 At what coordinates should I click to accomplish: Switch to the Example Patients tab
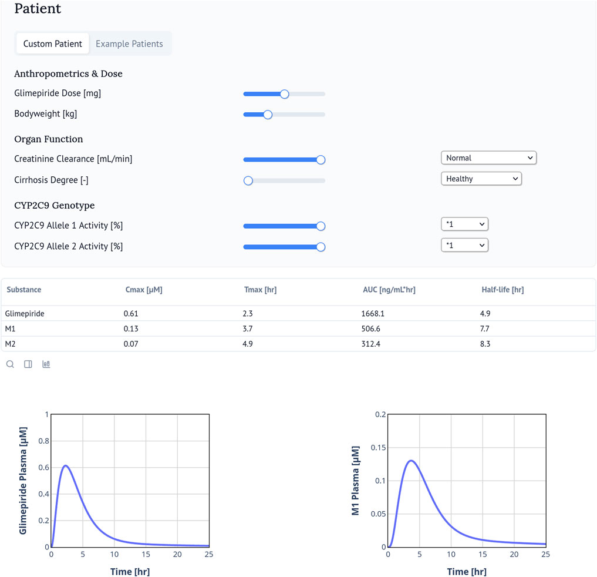pyautogui.click(x=129, y=43)
